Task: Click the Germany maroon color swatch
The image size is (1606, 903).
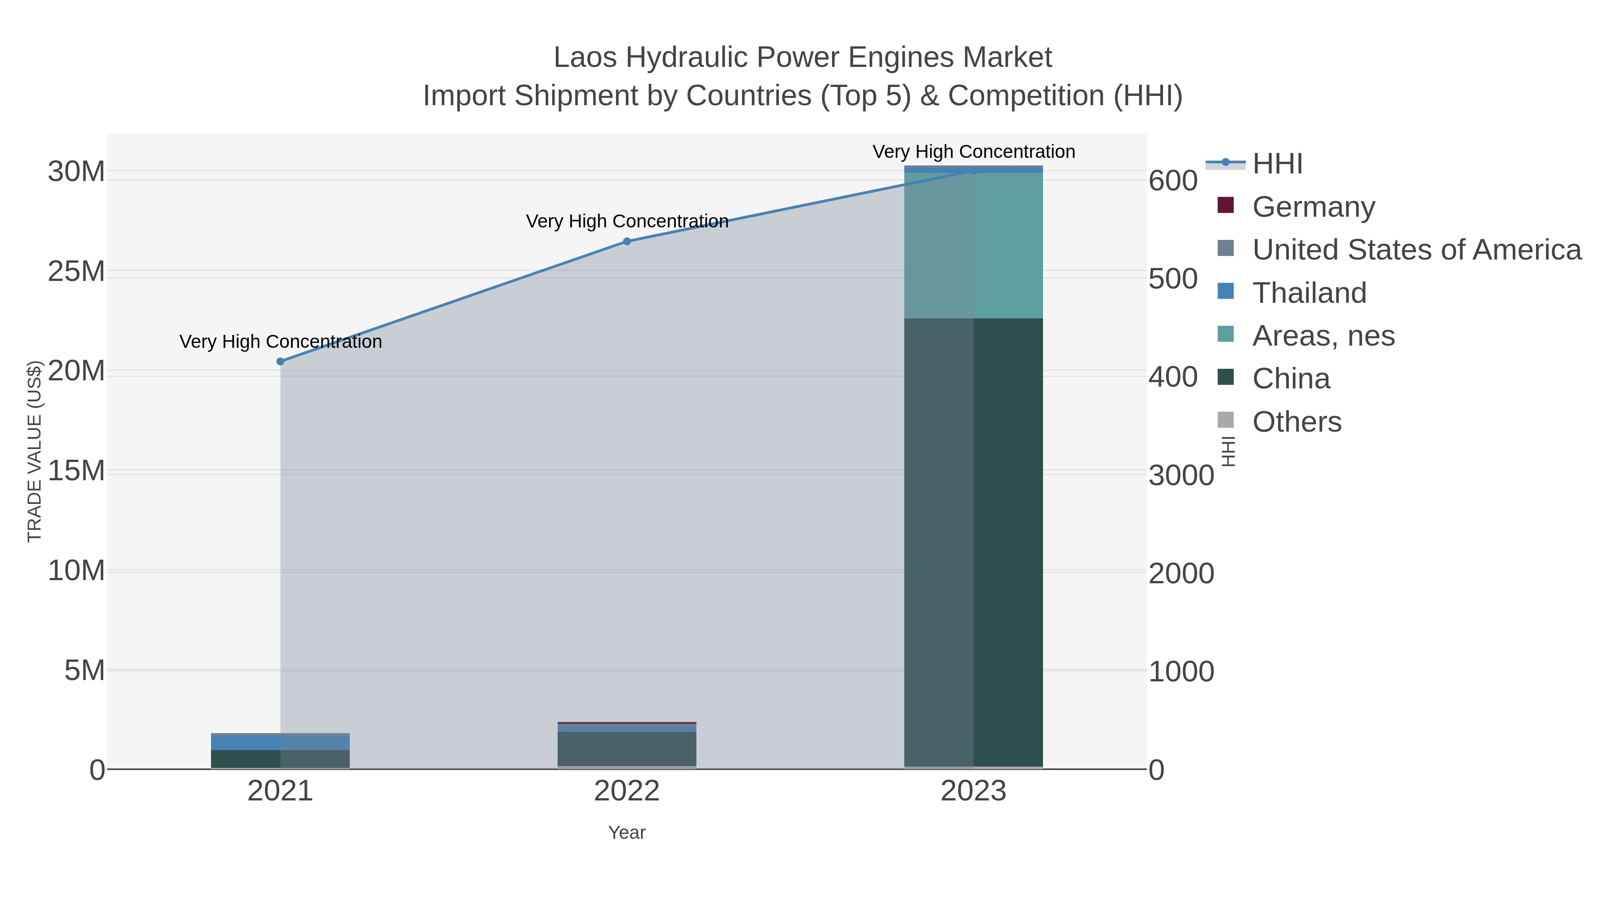Action: [x=1226, y=205]
